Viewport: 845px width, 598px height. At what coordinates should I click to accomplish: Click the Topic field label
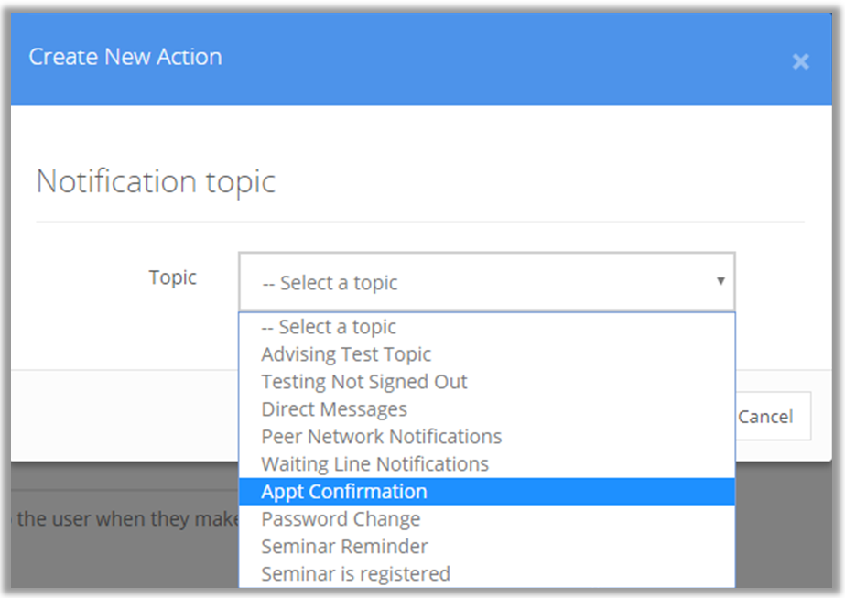172,277
